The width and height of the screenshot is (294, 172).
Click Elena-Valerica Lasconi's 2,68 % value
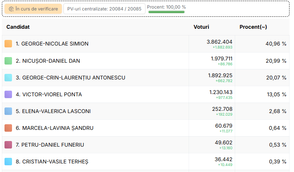[277, 111]
